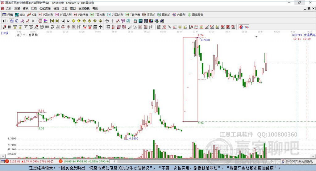Open the 工具 menu

point(64,8)
